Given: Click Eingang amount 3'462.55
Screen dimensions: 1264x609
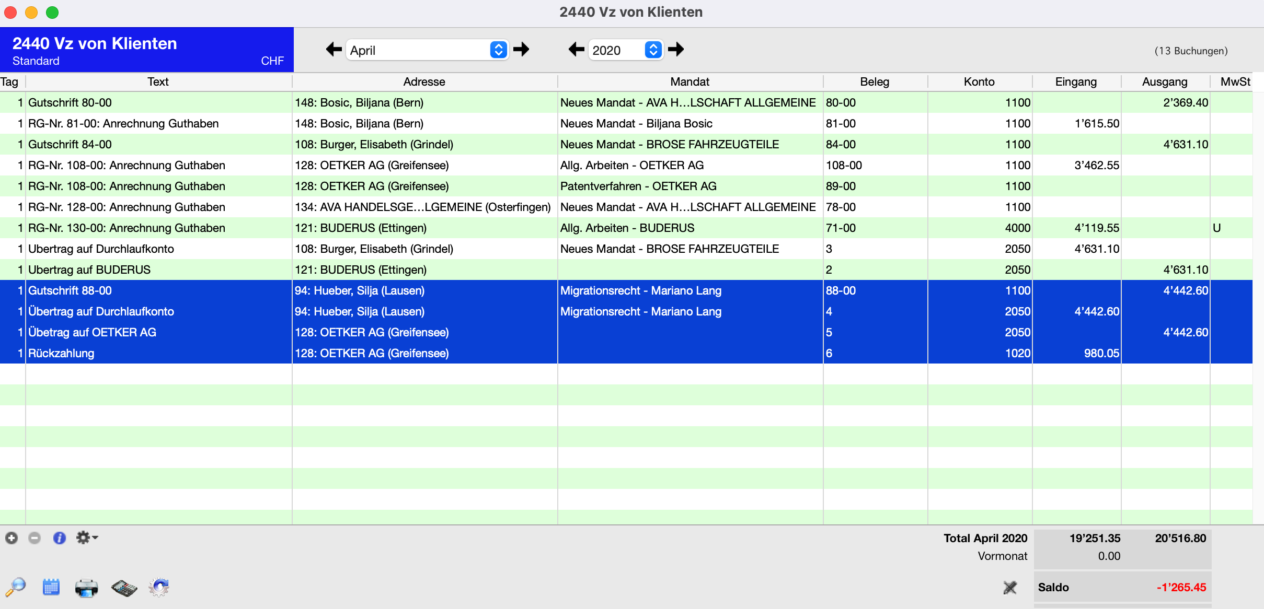Looking at the screenshot, I should [x=1097, y=165].
